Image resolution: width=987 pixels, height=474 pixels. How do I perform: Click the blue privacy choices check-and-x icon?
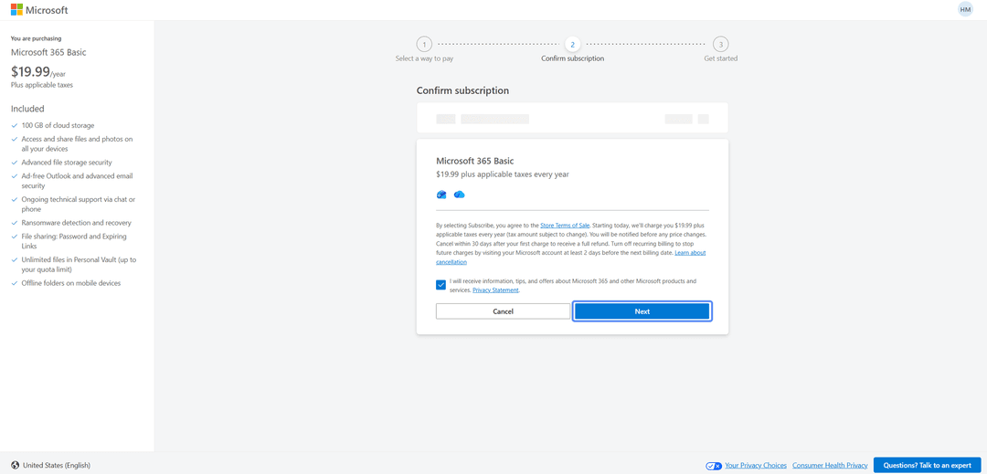[714, 466]
